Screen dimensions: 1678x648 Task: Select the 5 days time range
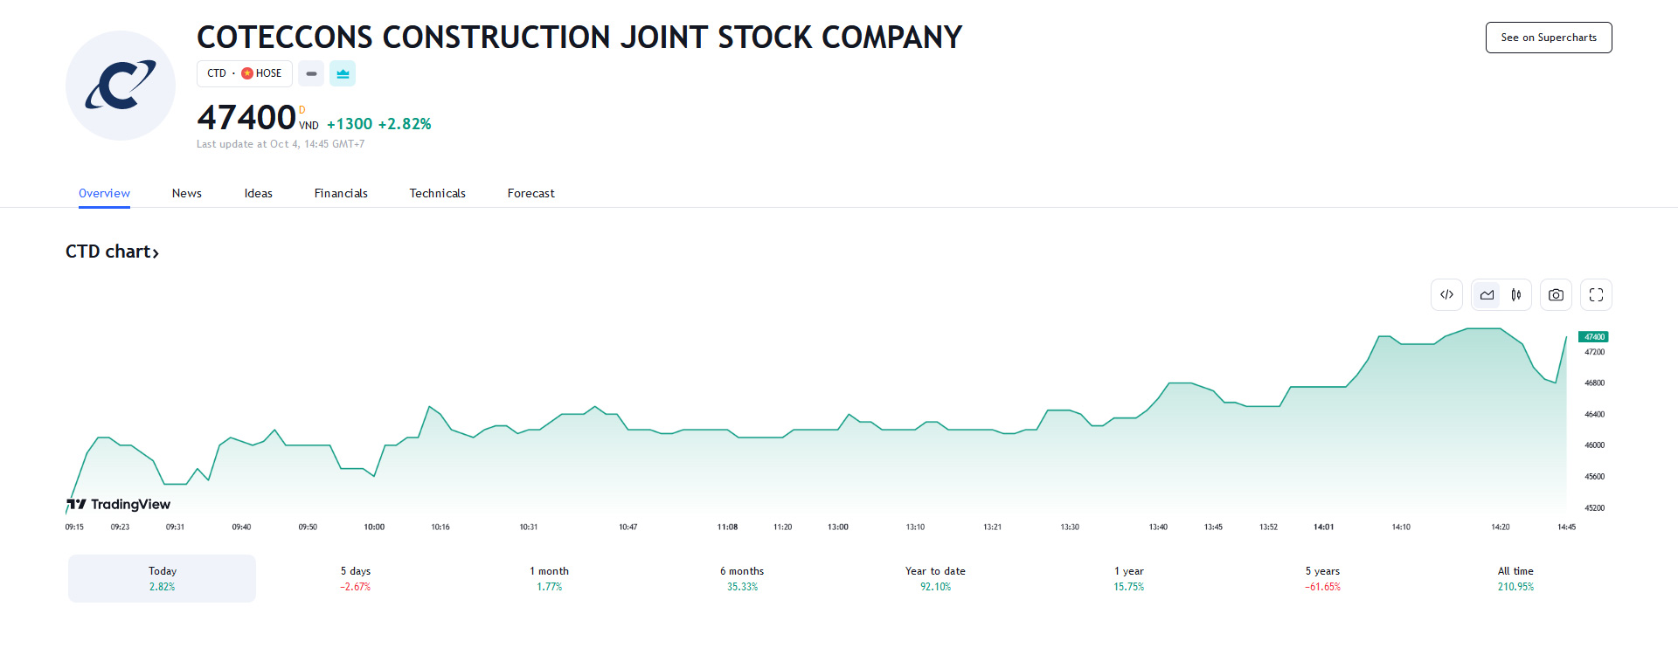[x=356, y=578]
